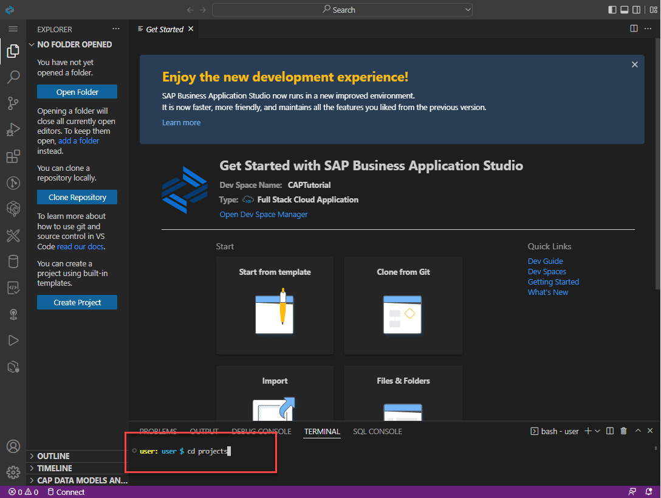Open notifications bell in status bar
Screen dimensions: 661x498
coord(649,492)
